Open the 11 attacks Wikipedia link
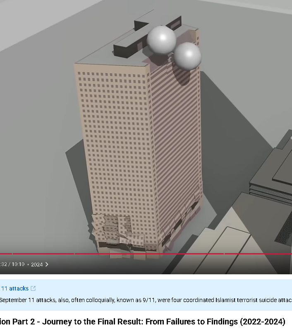 [x=14, y=288]
